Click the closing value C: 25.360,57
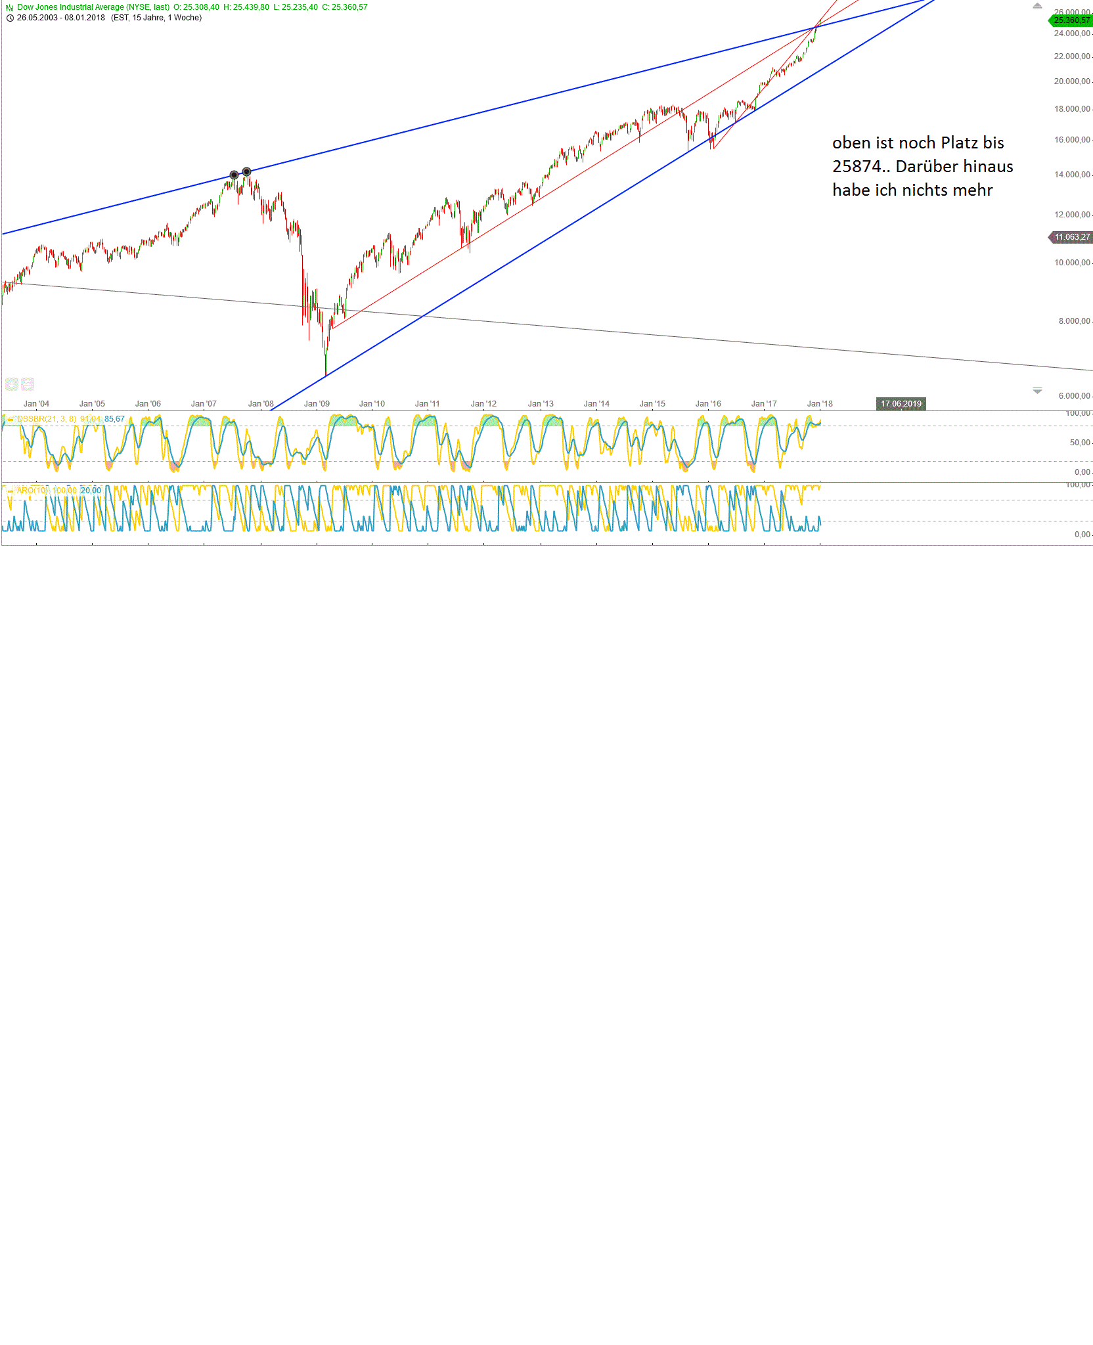This screenshot has width=1093, height=1345. [x=345, y=7]
